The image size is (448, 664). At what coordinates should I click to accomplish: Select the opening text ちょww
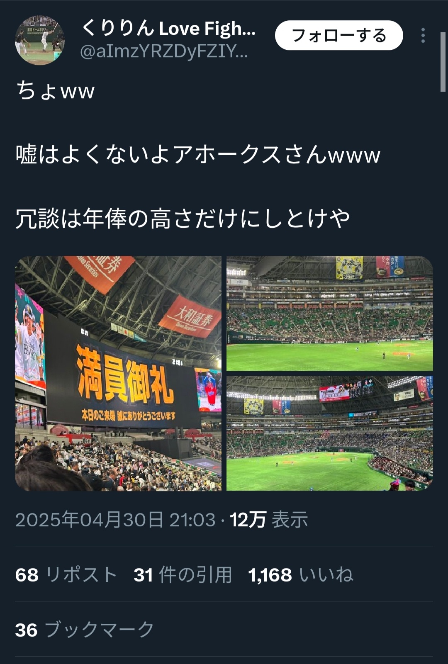click(x=55, y=90)
